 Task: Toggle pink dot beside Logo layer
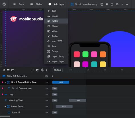[x=3, y=94]
